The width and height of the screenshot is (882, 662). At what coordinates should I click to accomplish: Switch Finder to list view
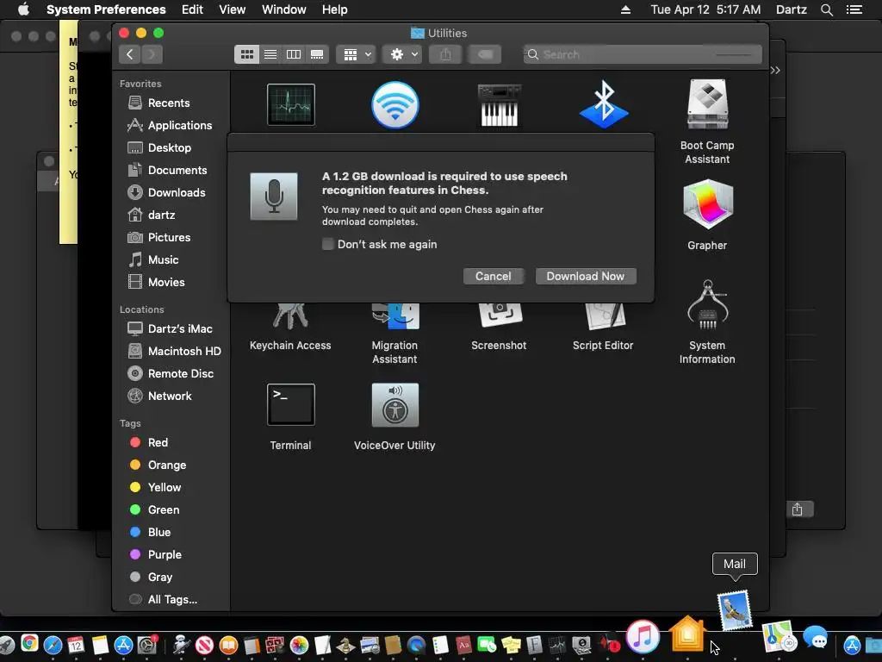pyautogui.click(x=270, y=54)
